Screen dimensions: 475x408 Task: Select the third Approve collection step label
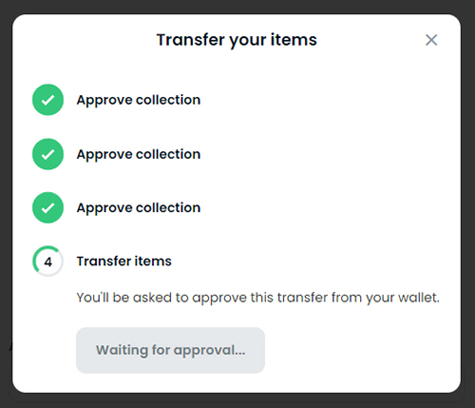coord(139,208)
